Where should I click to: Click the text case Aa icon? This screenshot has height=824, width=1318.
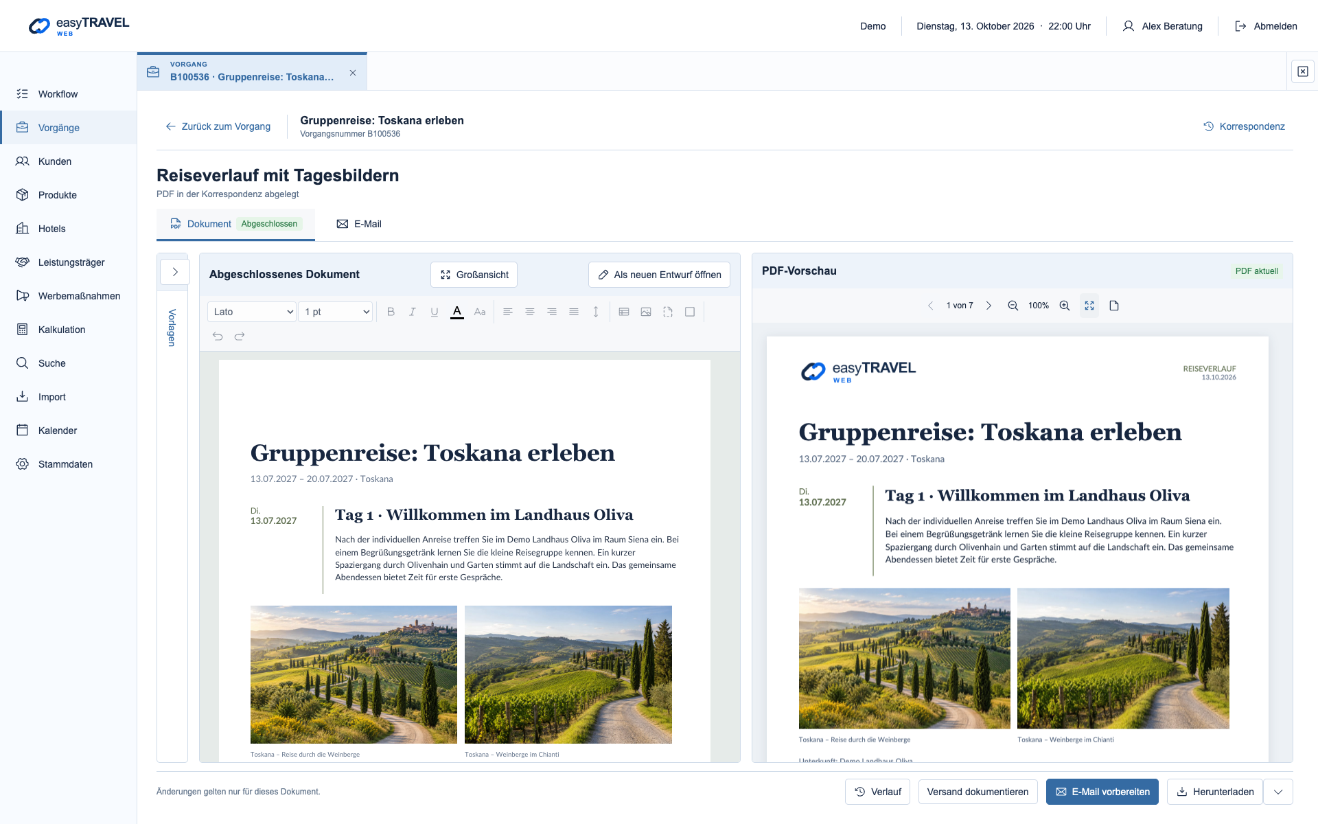click(x=480, y=312)
